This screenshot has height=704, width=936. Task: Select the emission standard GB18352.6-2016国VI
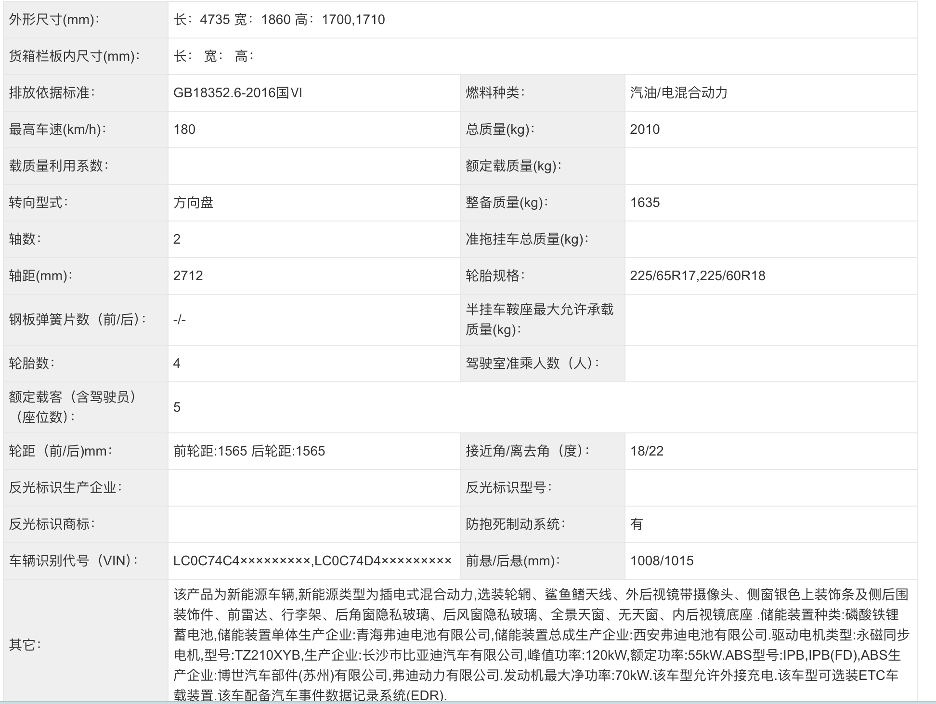[238, 93]
